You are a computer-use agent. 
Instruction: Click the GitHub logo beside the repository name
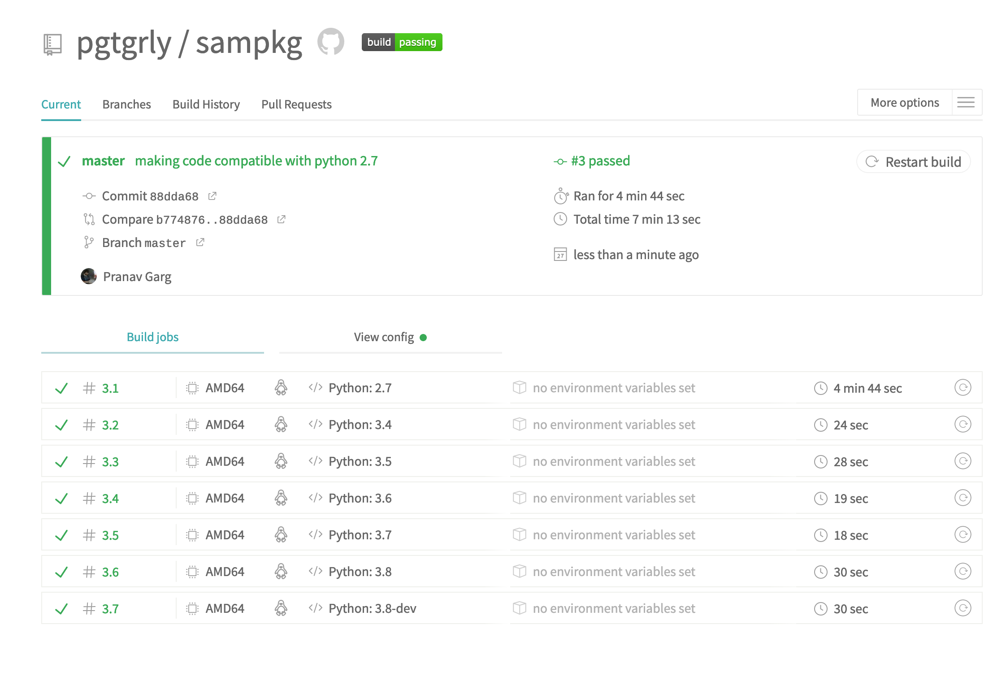tap(331, 43)
